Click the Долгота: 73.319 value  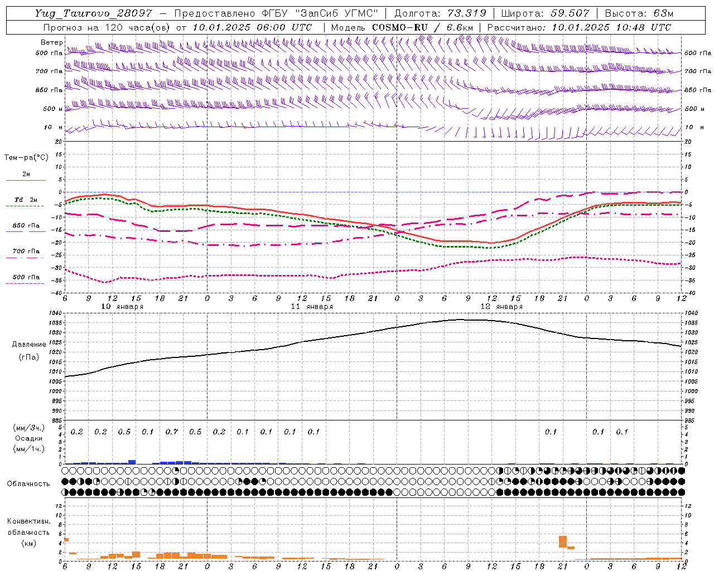[440, 13]
